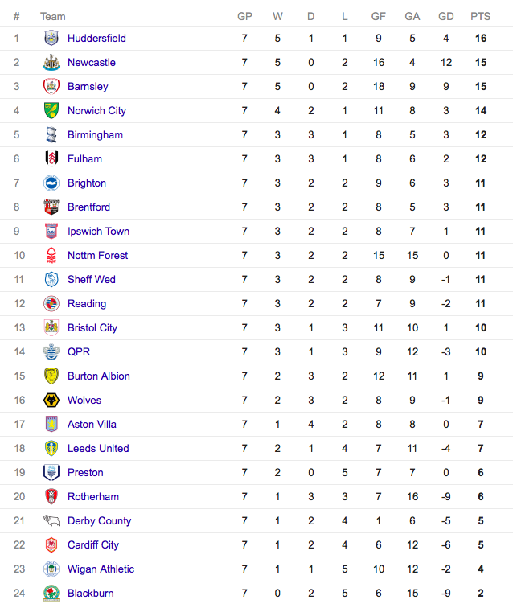Select the Brighton seagull badge
The width and height of the screenshot is (513, 604).
coord(51,183)
